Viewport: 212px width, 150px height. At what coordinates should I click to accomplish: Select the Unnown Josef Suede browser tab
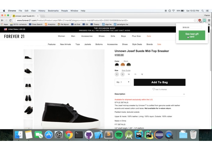[25, 16]
